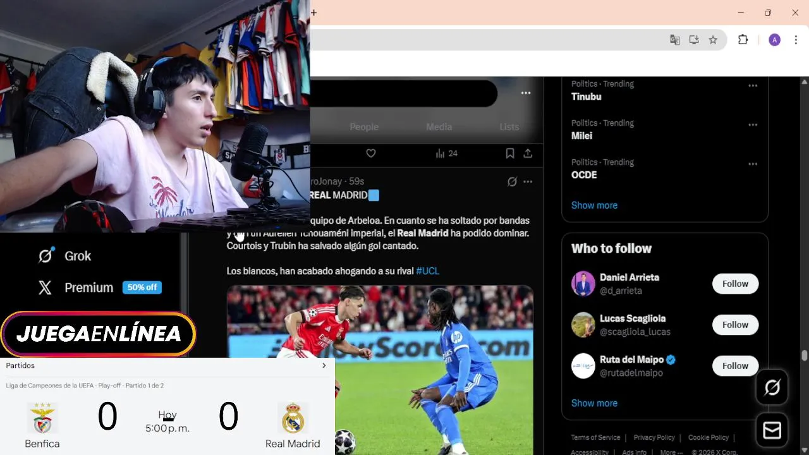Click the 5:00 p.m. match time
This screenshot has width=809, height=455.
point(167,428)
